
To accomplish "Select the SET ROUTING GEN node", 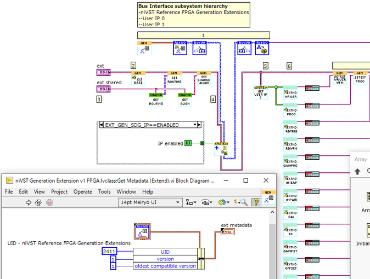I will [174, 77].
